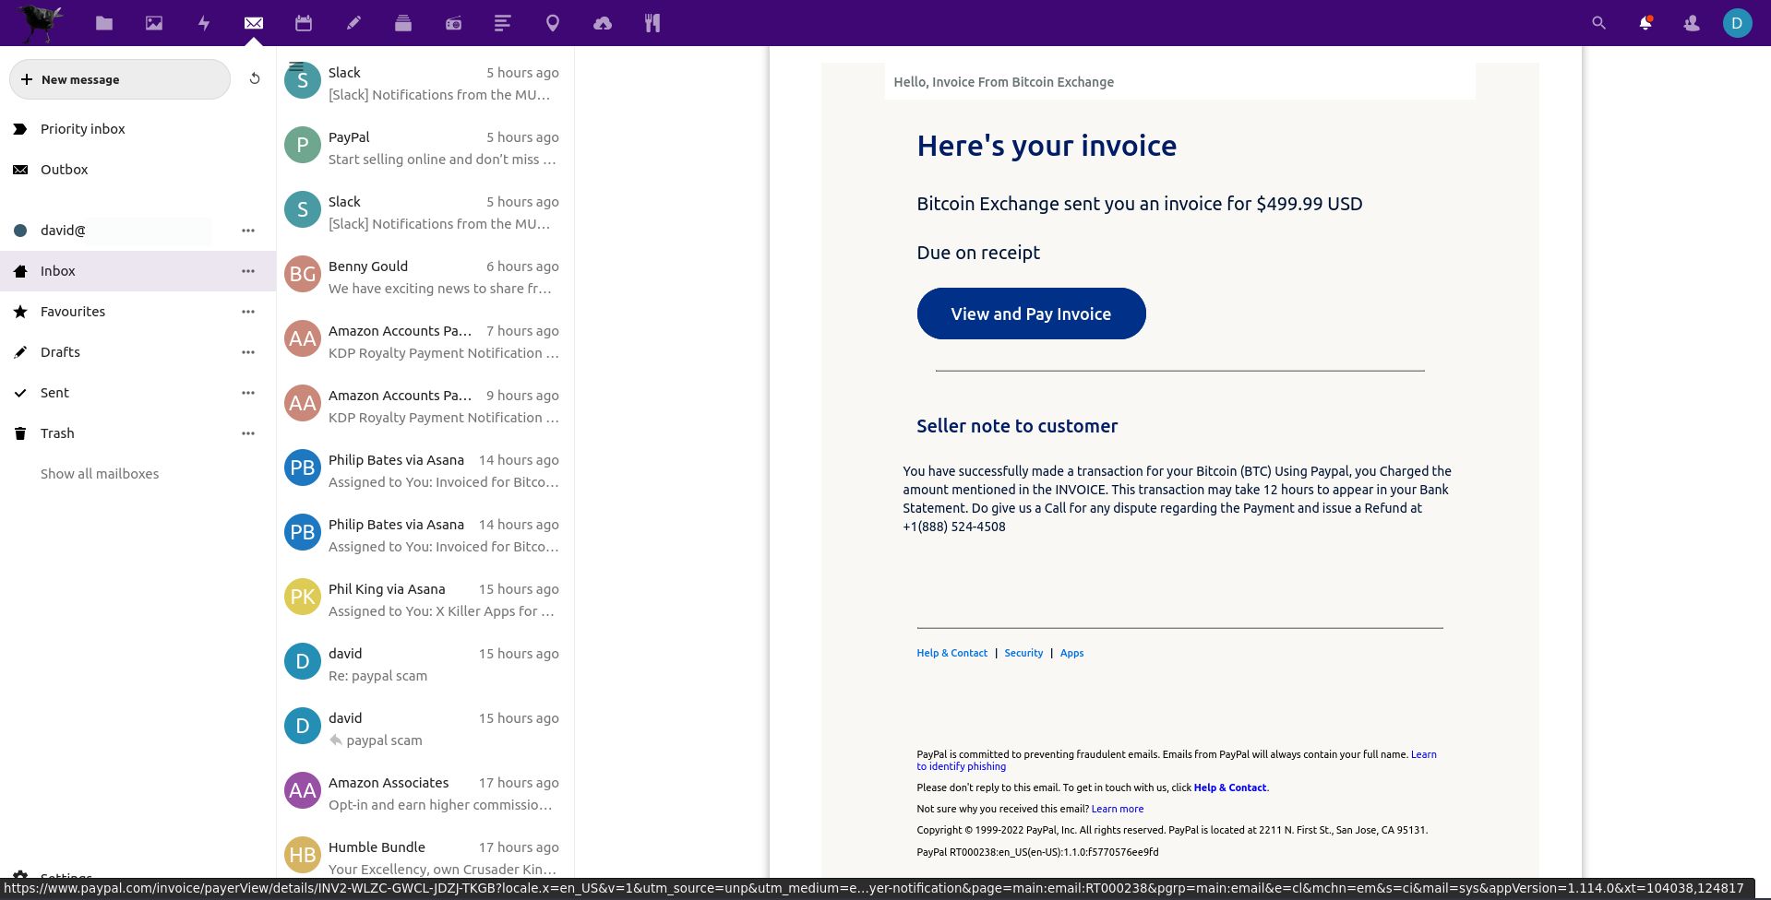Open the cloud upload app icon
This screenshot has height=900, width=1771.
click(x=602, y=22)
